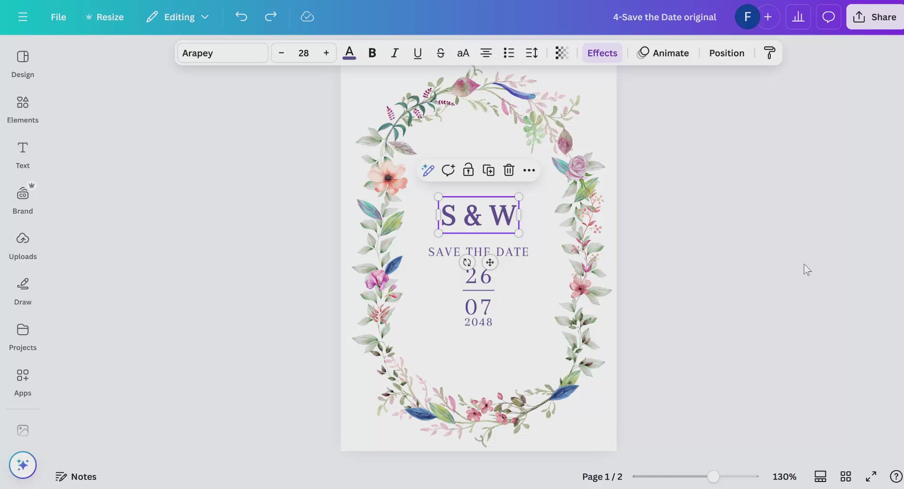Screen dimensions: 904x489
Task: Toggle italic formatting
Action: tap(395, 53)
